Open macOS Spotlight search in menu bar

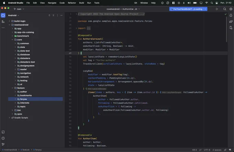(212, 3)
